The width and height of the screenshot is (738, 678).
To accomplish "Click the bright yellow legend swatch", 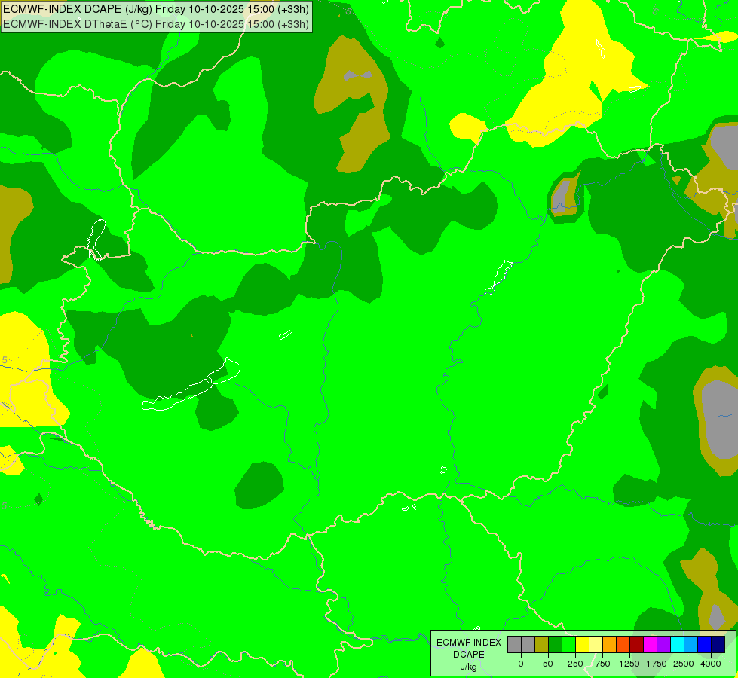I will coord(582,645).
